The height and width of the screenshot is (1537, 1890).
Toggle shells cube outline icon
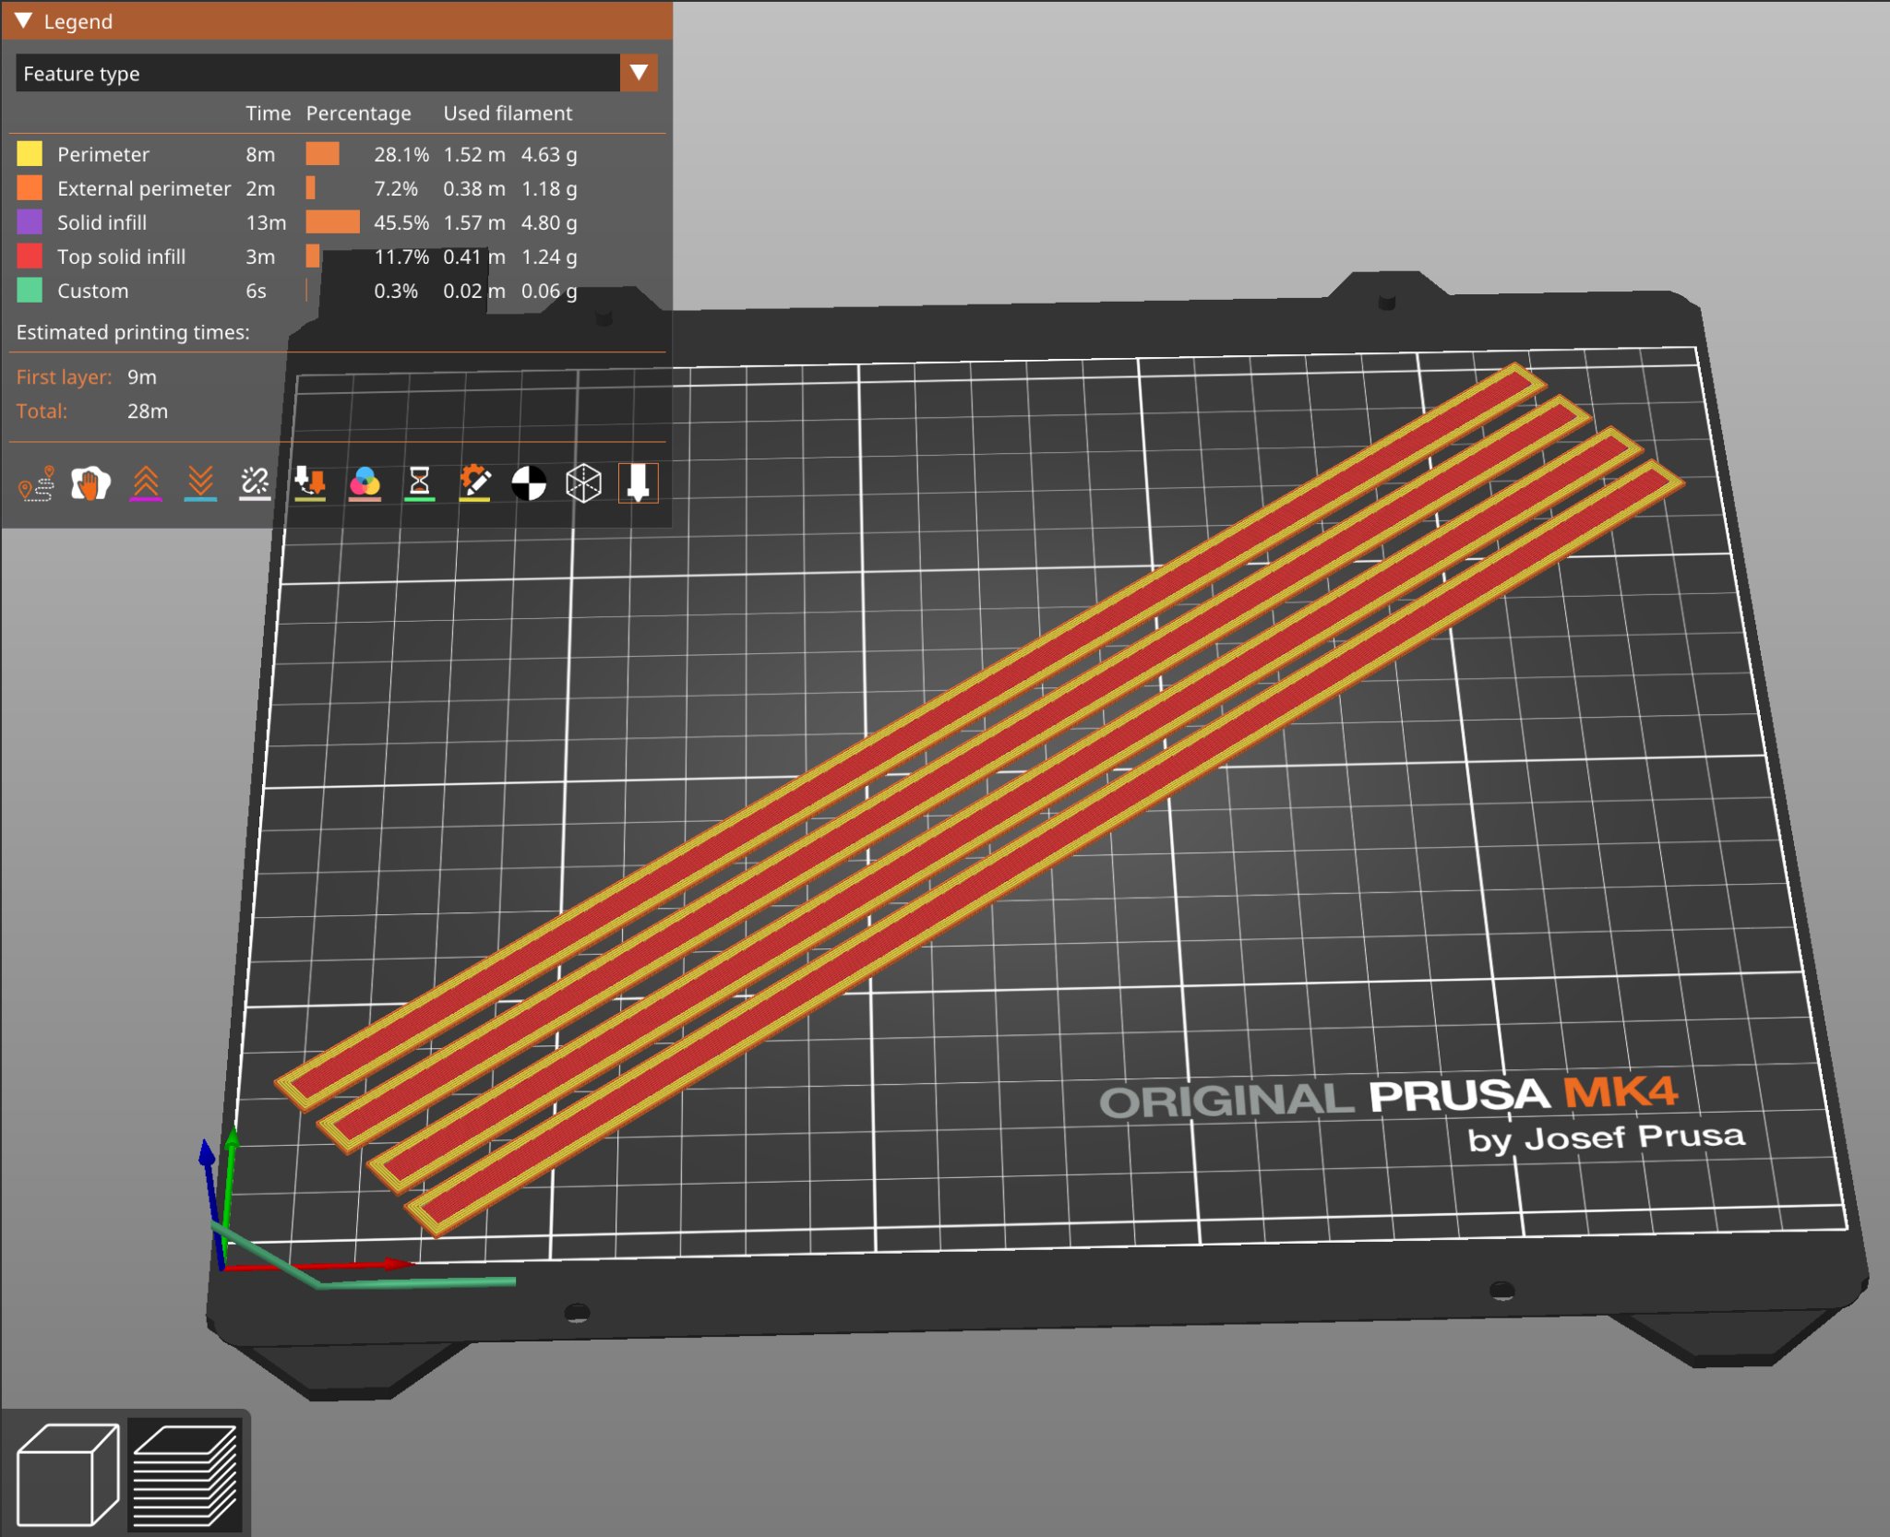point(583,483)
